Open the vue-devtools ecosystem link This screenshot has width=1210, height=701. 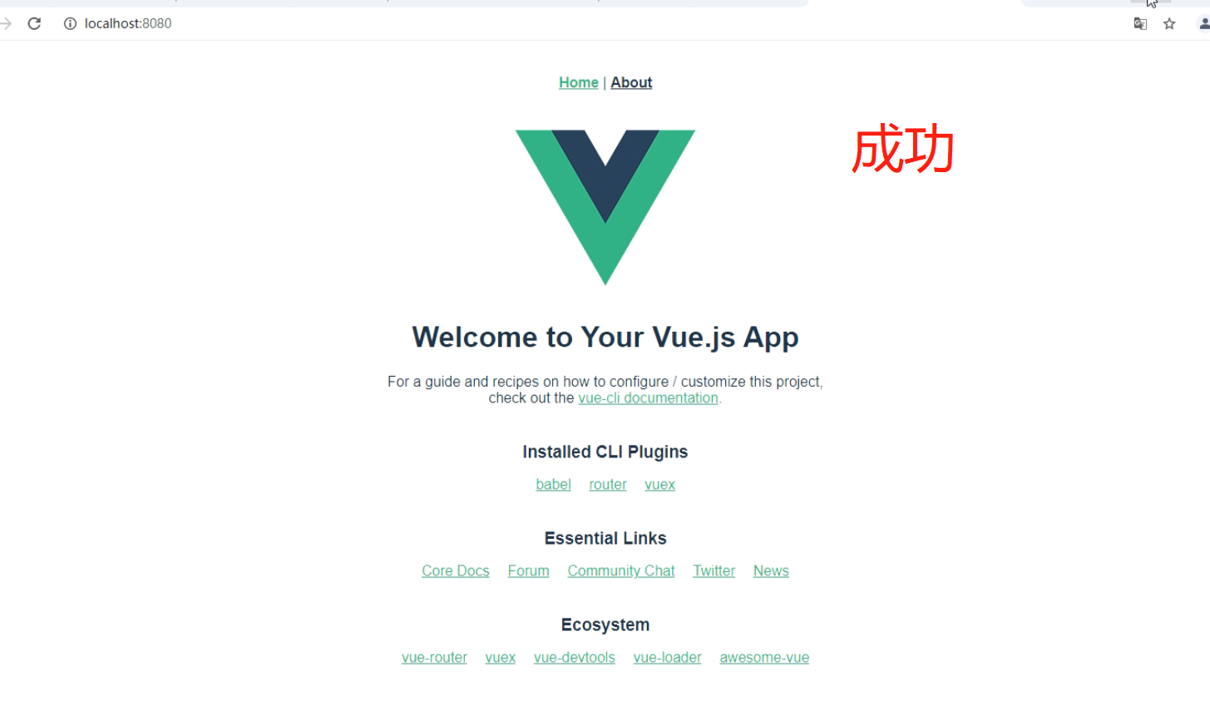coord(575,657)
